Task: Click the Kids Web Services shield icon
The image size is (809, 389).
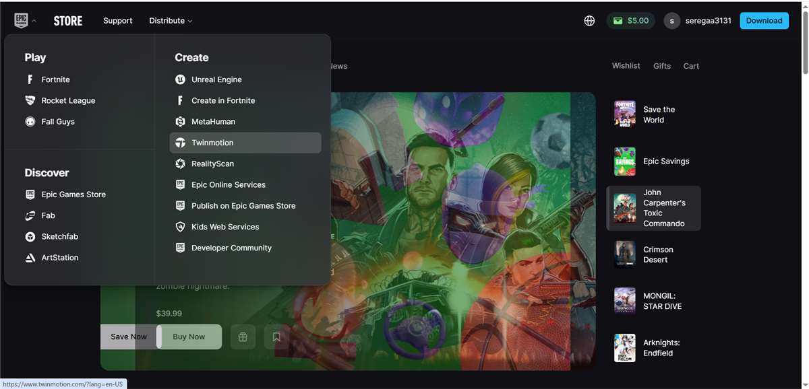Action: [x=180, y=227]
